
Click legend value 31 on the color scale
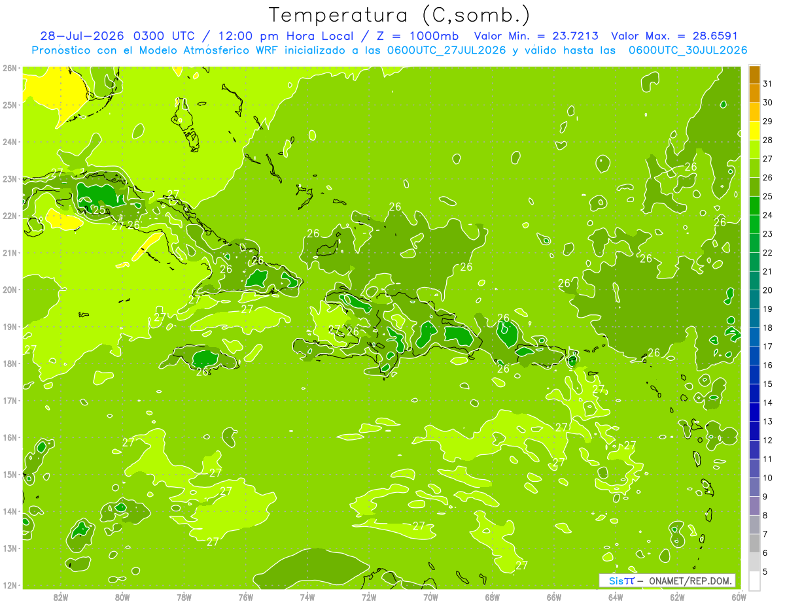[x=767, y=84]
